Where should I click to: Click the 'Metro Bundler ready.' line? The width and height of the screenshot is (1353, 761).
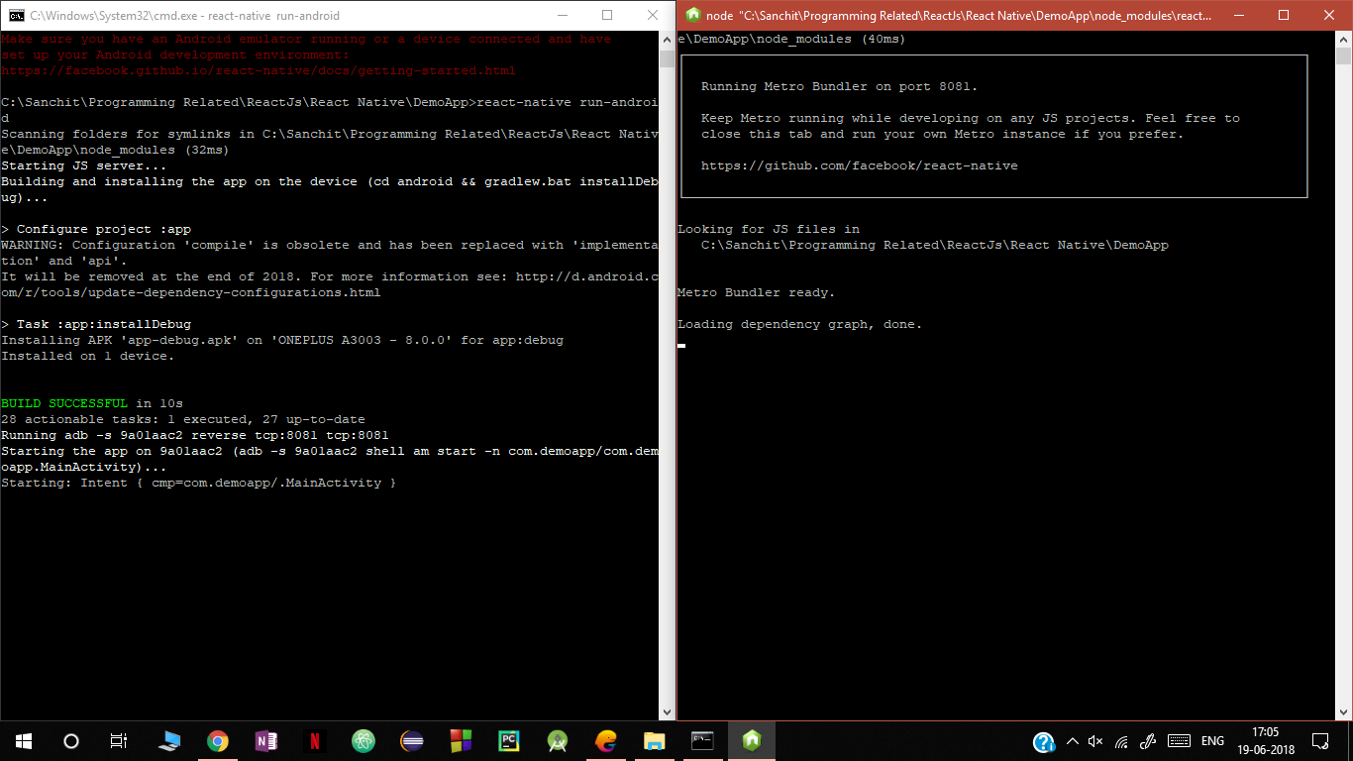coord(757,292)
